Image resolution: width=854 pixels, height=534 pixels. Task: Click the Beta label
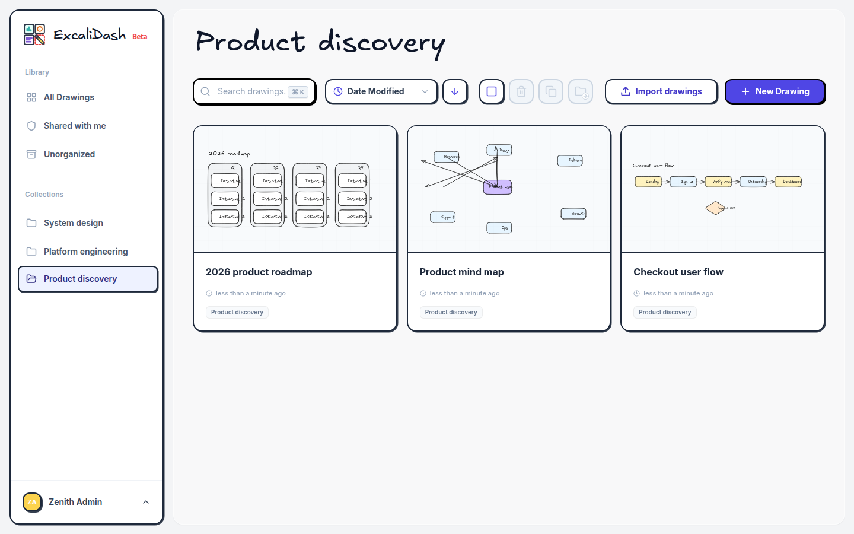[x=140, y=37]
